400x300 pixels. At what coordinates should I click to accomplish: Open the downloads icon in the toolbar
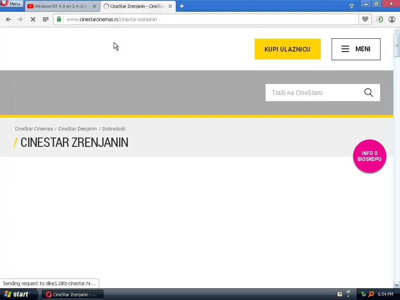click(x=380, y=20)
